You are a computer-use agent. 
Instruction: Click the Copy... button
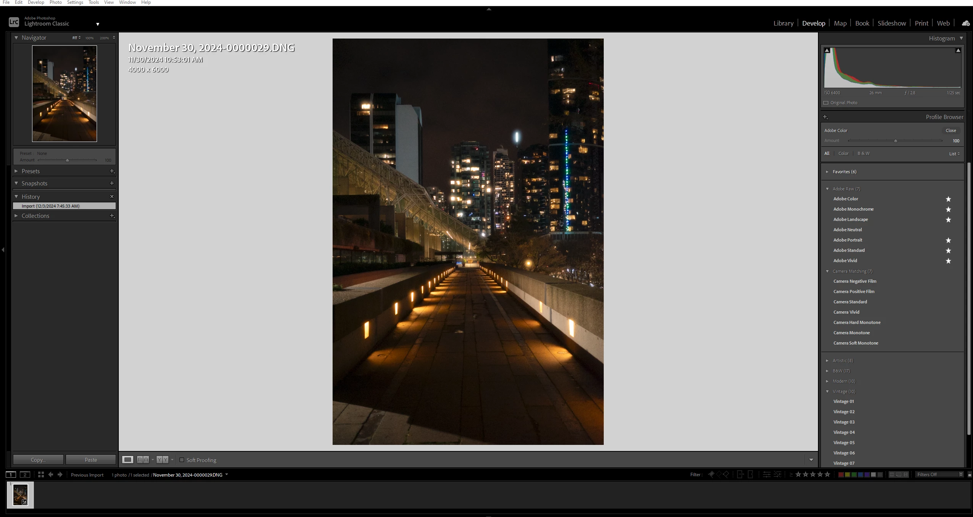(x=38, y=459)
